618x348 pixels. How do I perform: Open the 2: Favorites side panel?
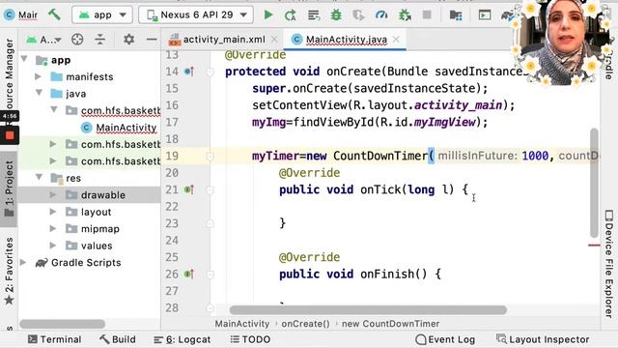(x=9, y=271)
